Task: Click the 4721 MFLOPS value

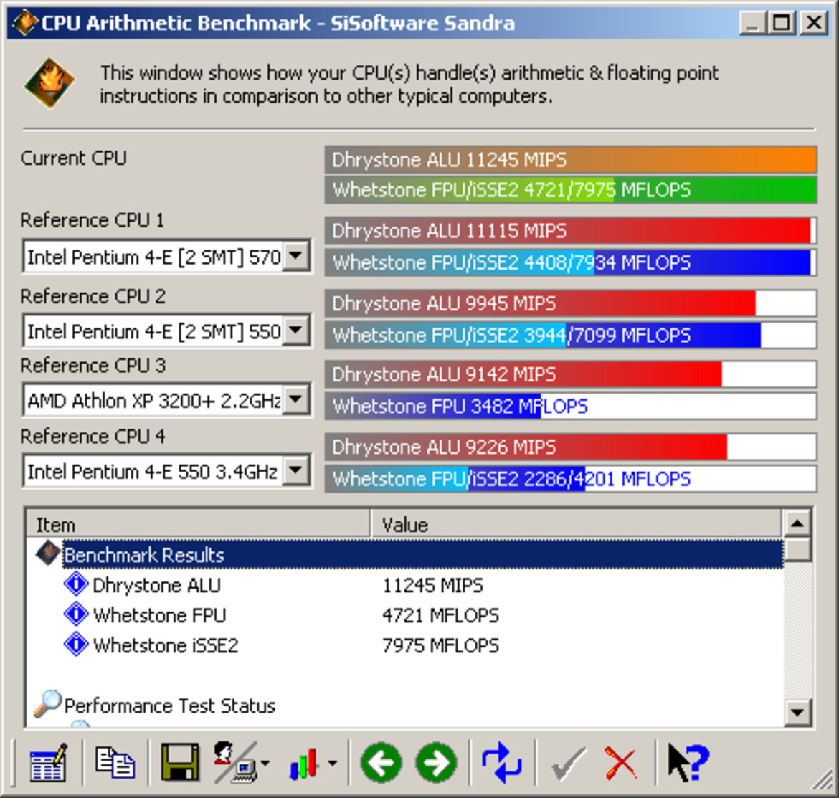Action: pos(440,615)
